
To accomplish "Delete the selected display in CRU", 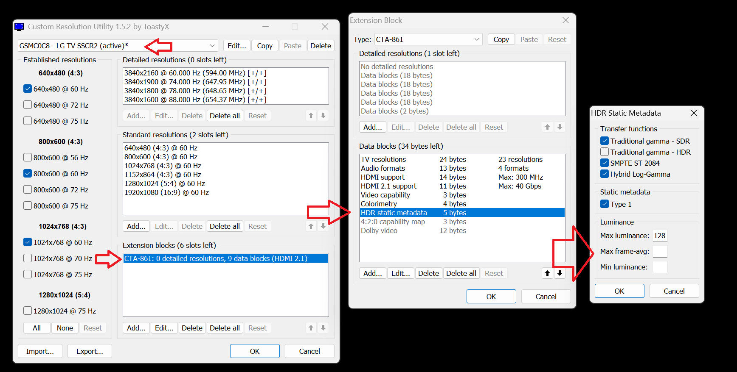I will pos(321,46).
